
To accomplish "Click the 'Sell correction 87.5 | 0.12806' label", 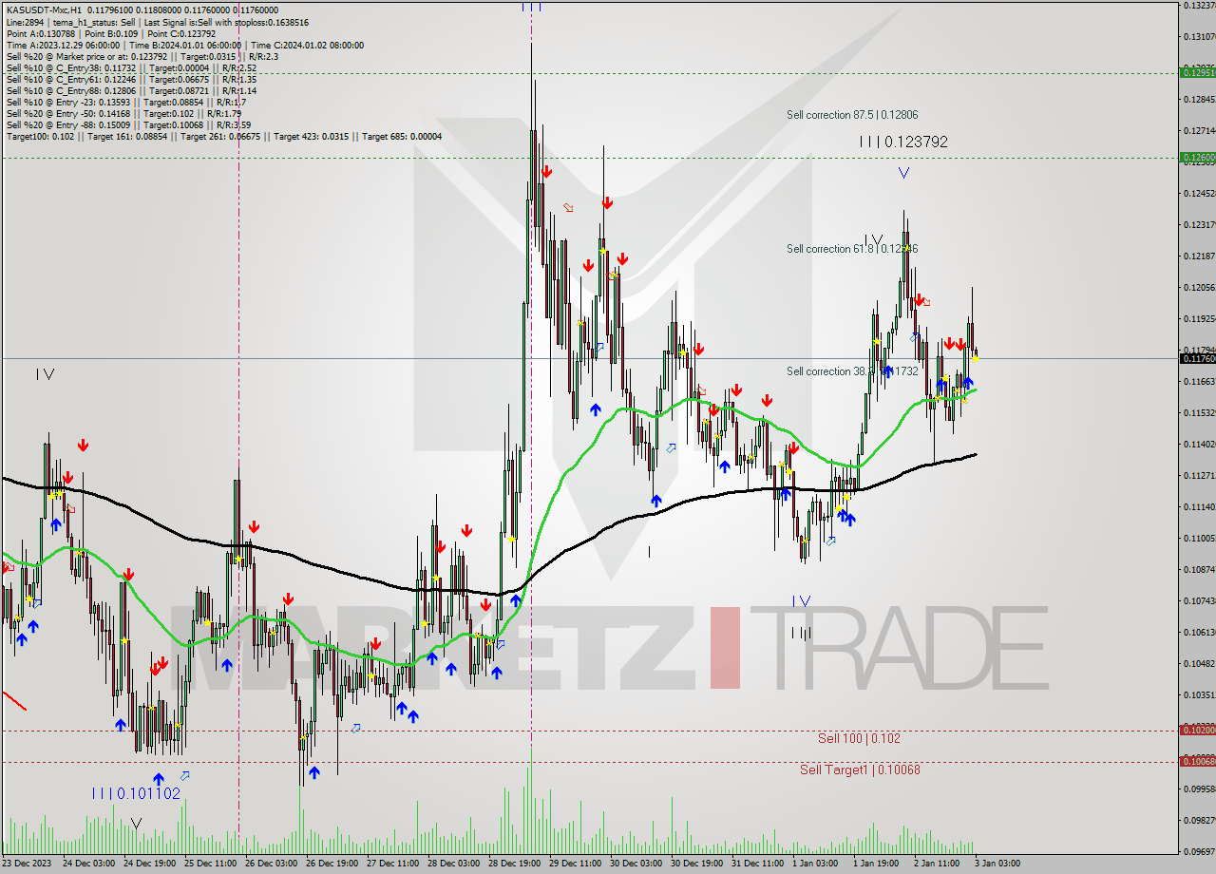I will [852, 115].
